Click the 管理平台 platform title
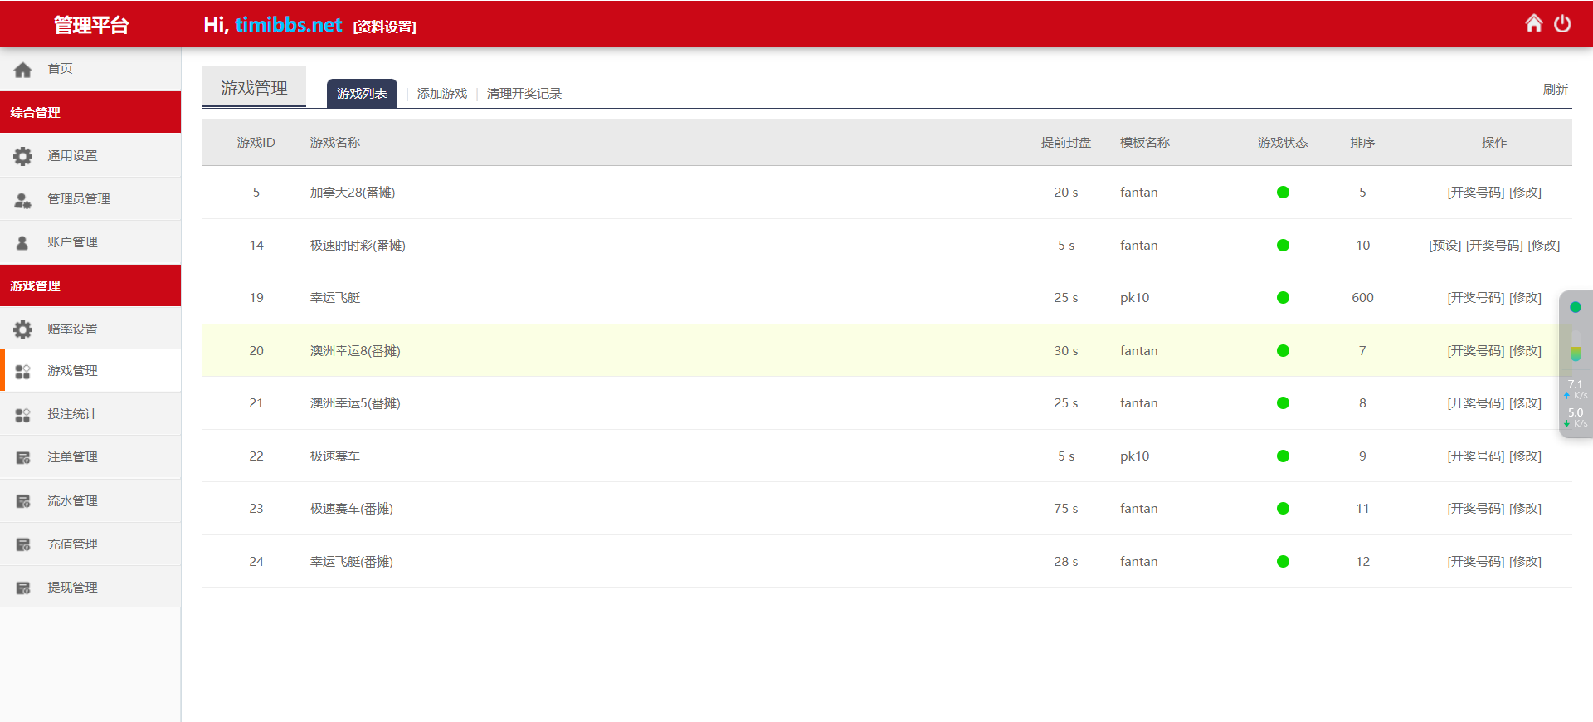 coord(91,25)
